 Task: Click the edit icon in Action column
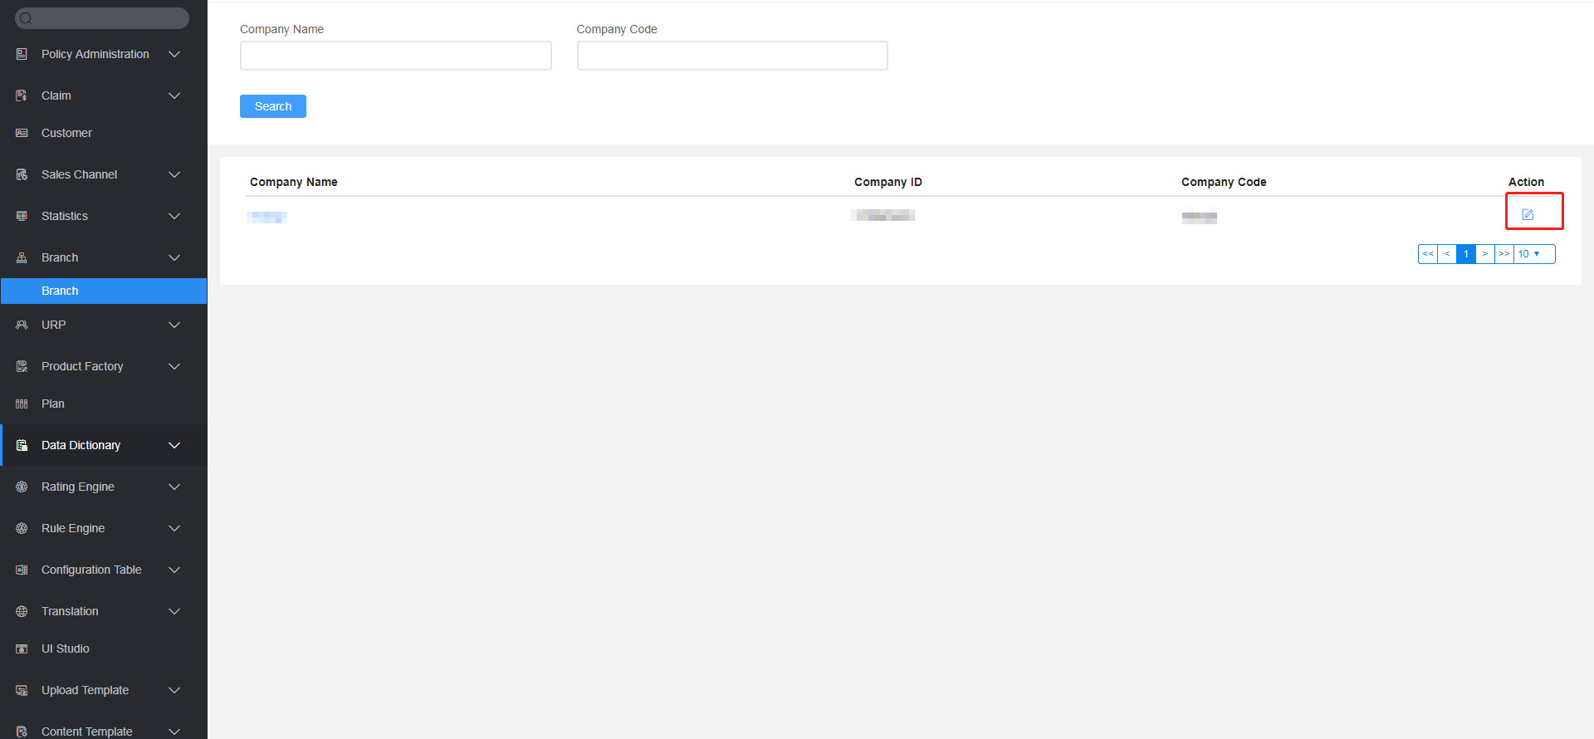click(x=1527, y=214)
